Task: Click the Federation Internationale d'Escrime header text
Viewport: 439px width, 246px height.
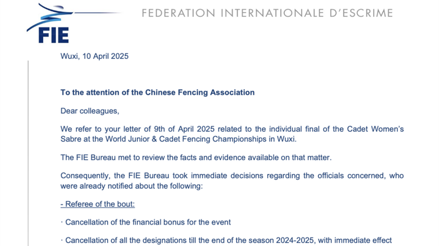Action: 267,13
